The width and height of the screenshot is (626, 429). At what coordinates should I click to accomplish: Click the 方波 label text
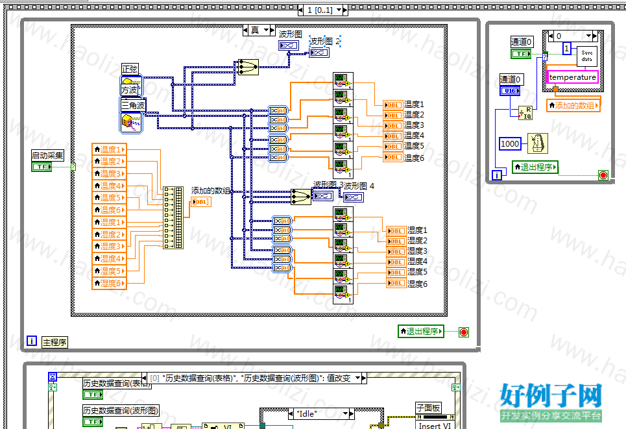[129, 90]
